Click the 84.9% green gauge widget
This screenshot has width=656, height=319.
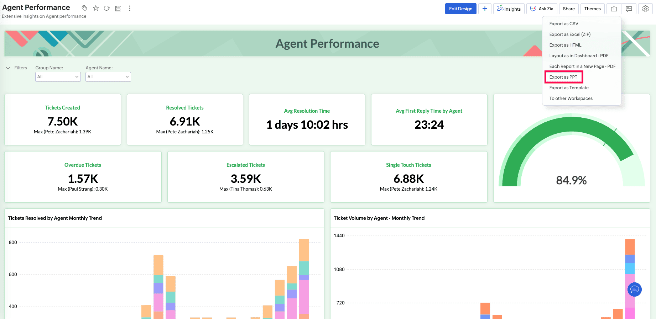572,153
